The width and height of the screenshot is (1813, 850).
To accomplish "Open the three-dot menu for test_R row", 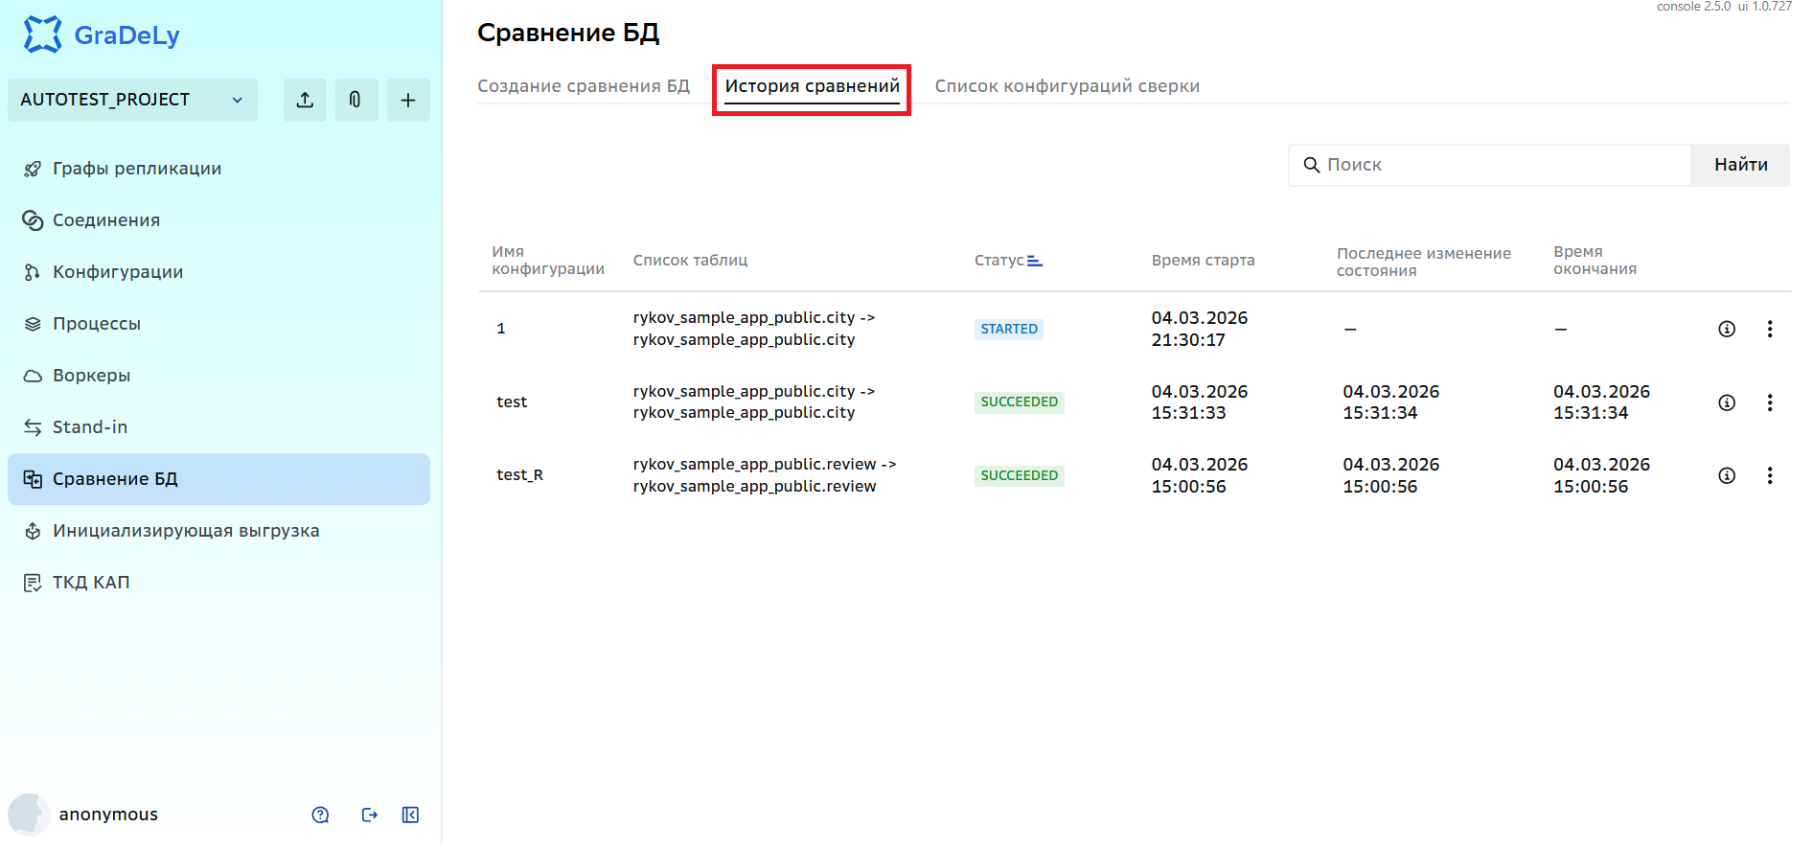I will pyautogui.click(x=1770, y=475).
